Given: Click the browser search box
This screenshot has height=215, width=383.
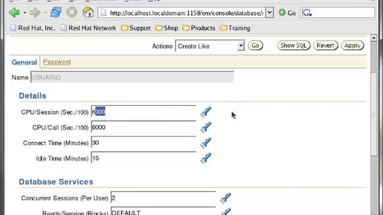Looking at the screenshot, I should (x=338, y=13).
